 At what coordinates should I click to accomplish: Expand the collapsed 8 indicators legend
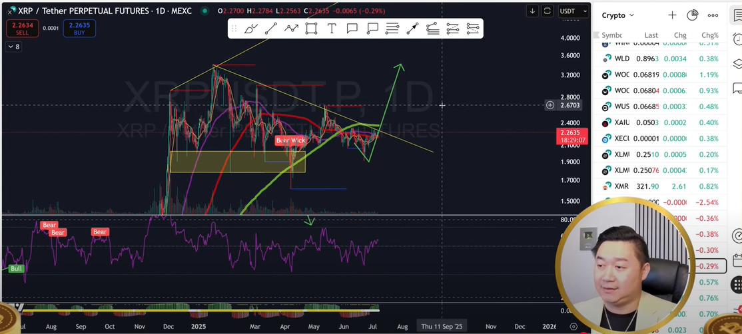coord(13,47)
